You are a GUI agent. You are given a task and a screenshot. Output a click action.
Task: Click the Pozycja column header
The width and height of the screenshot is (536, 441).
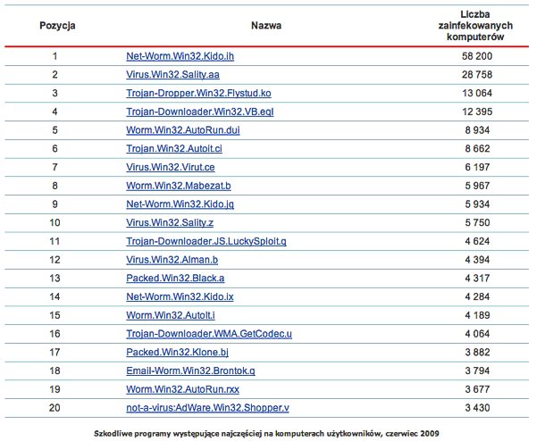(57, 26)
